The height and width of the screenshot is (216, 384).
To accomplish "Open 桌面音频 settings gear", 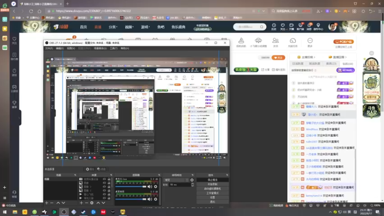I will click(x=156, y=199).
